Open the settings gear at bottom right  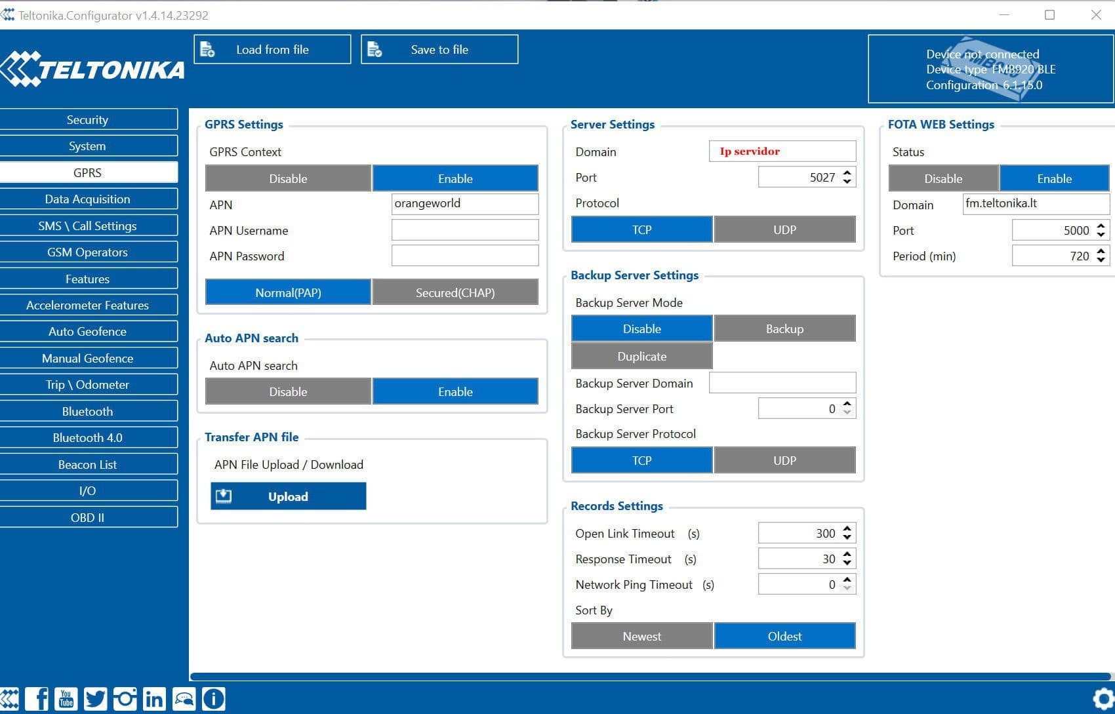[x=1104, y=699]
